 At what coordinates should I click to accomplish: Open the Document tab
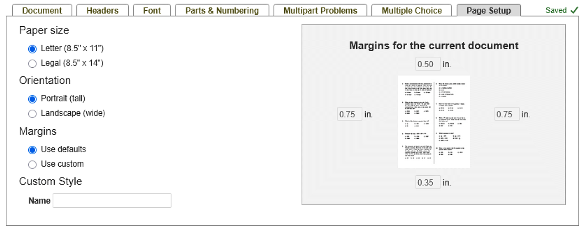(x=42, y=10)
